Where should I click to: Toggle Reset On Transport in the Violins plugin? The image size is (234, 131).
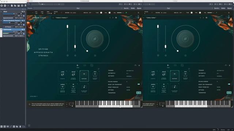point(139,84)
